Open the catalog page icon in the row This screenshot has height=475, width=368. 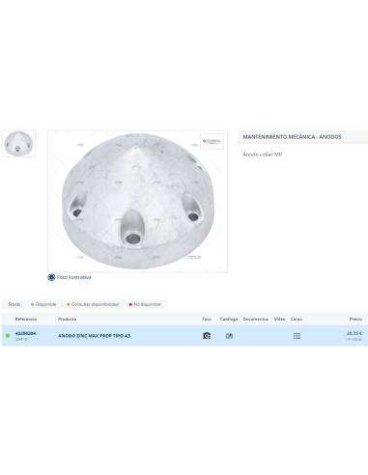tap(229, 336)
